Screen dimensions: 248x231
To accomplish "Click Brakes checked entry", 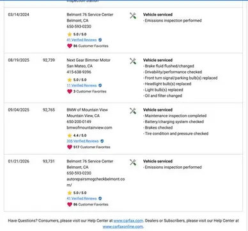I will tap(158, 128).
